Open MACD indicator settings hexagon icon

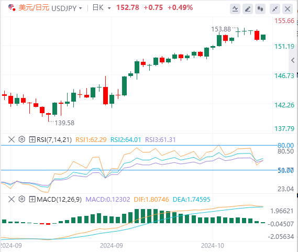[22, 199]
